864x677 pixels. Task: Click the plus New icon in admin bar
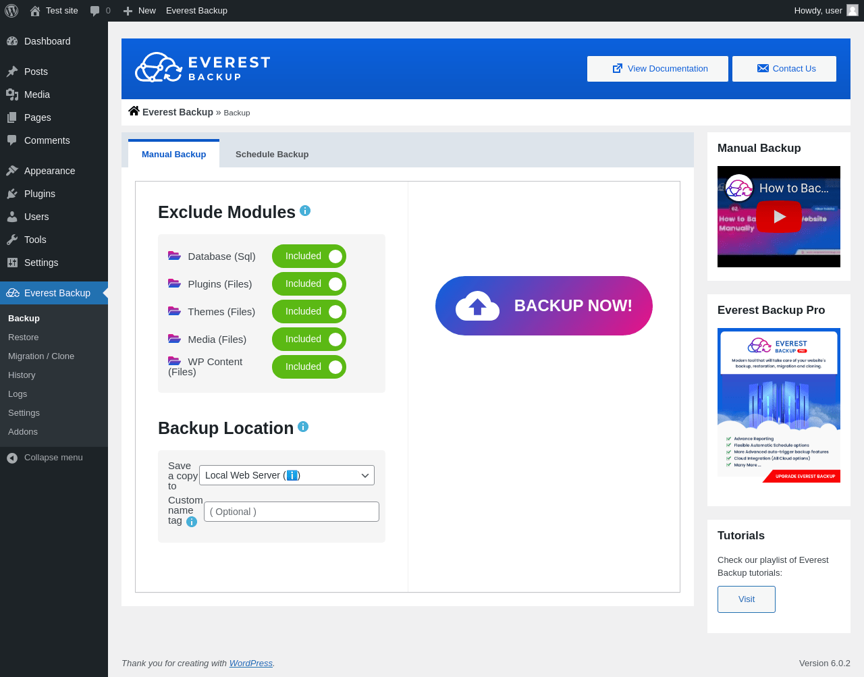128,11
